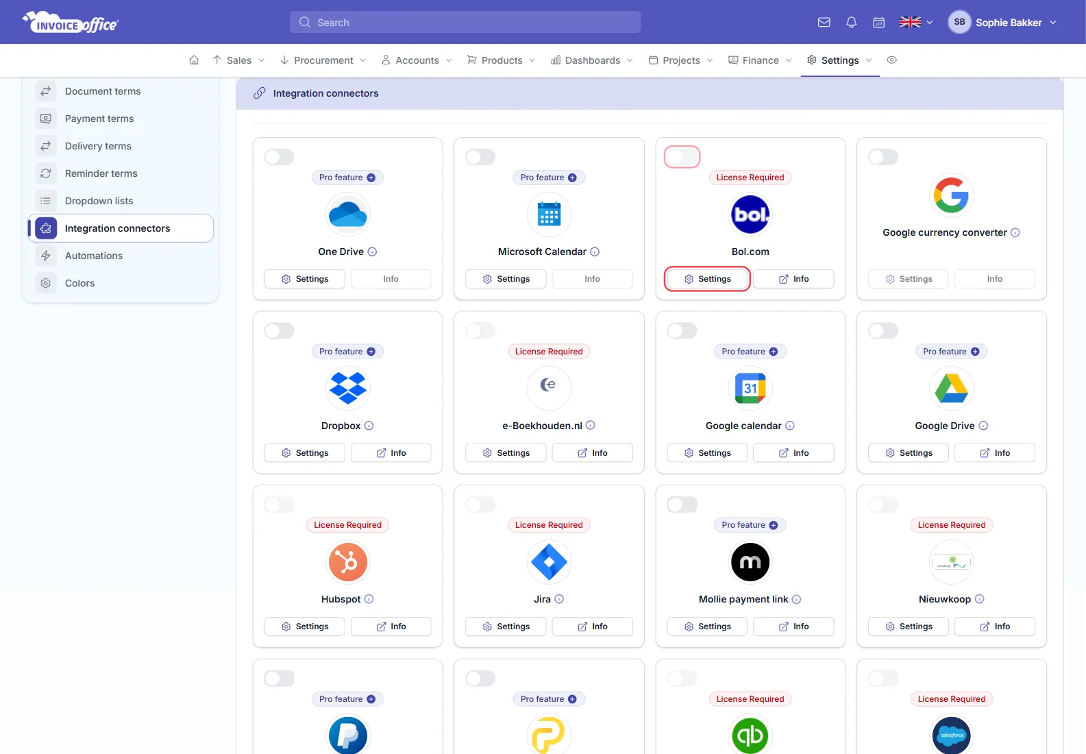Toggle the One Drive connector switch
This screenshot has height=754, width=1086.
[x=280, y=157]
